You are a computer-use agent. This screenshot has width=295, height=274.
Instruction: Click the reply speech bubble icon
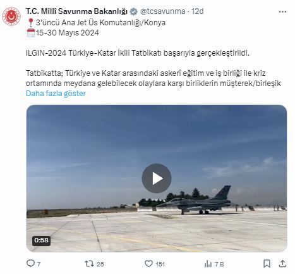pyautogui.click(x=30, y=263)
